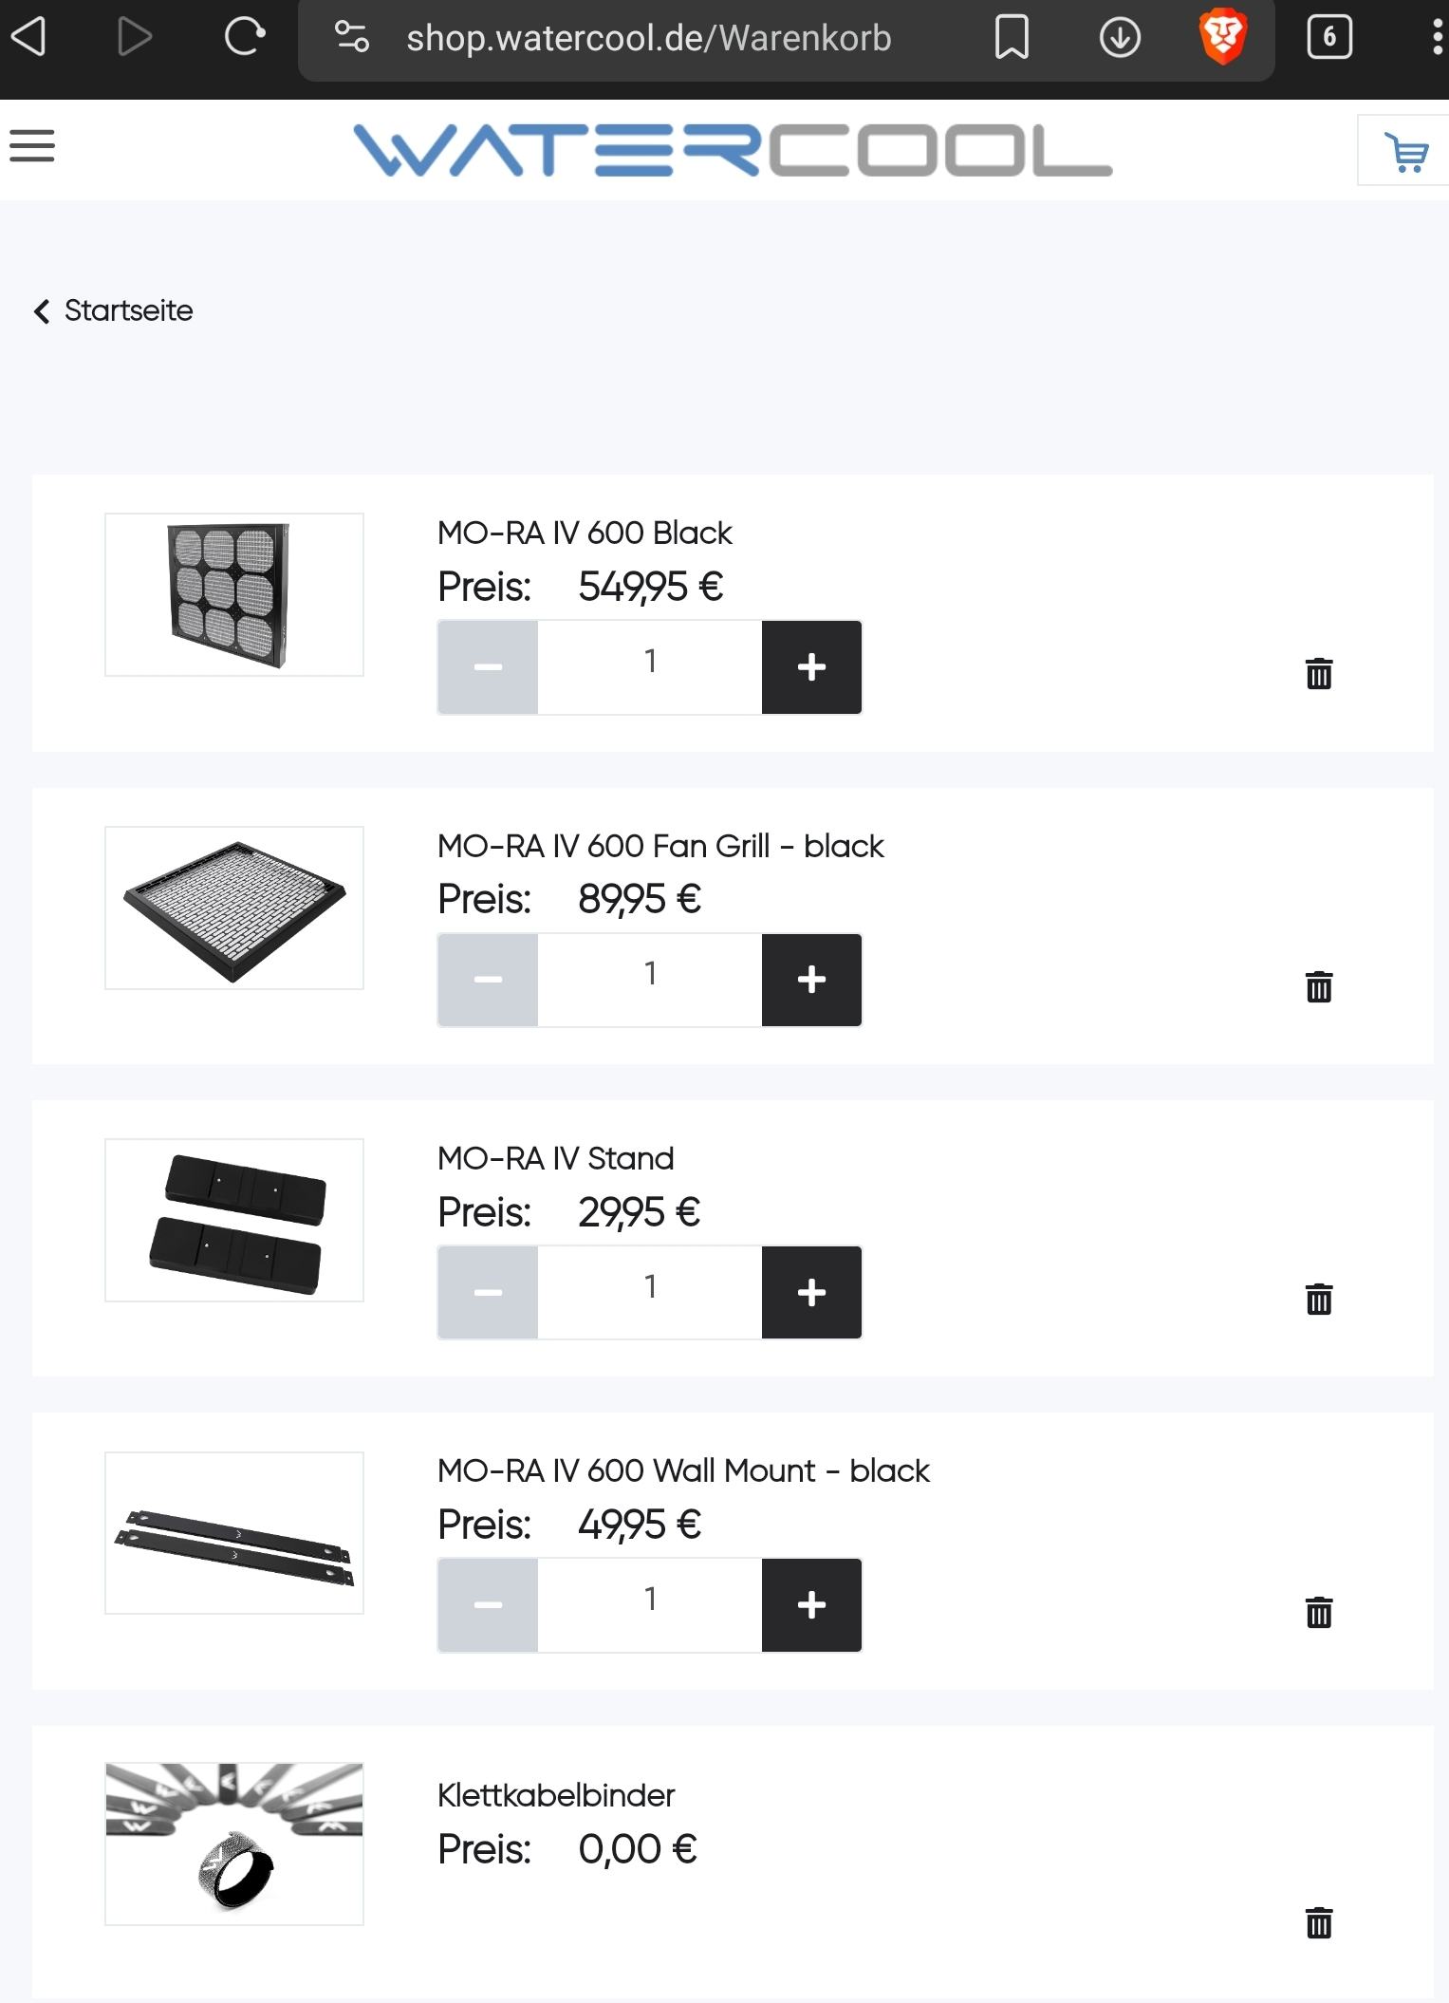Open the shopping cart icon
1449x2003 pixels.
(1405, 152)
